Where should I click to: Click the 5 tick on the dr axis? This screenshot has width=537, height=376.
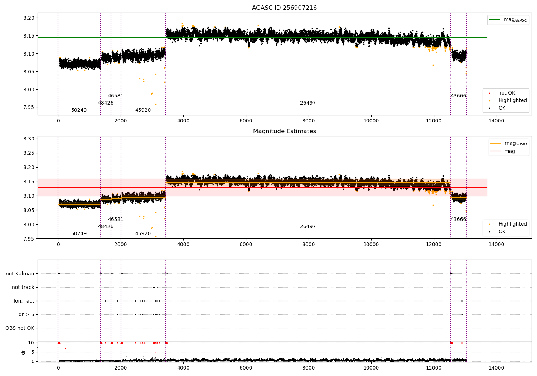tap(33, 352)
